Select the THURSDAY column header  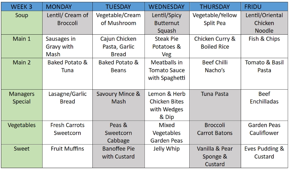tap(215, 6)
